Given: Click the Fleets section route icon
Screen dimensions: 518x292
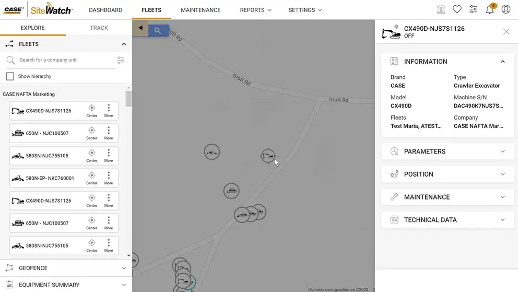Looking at the screenshot, I should coord(9,44).
